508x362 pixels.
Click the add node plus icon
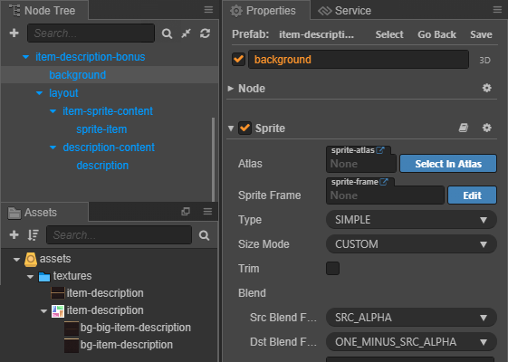click(14, 33)
